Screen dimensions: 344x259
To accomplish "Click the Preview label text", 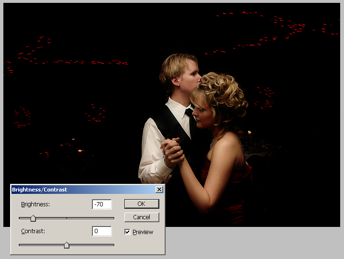I will [x=143, y=232].
